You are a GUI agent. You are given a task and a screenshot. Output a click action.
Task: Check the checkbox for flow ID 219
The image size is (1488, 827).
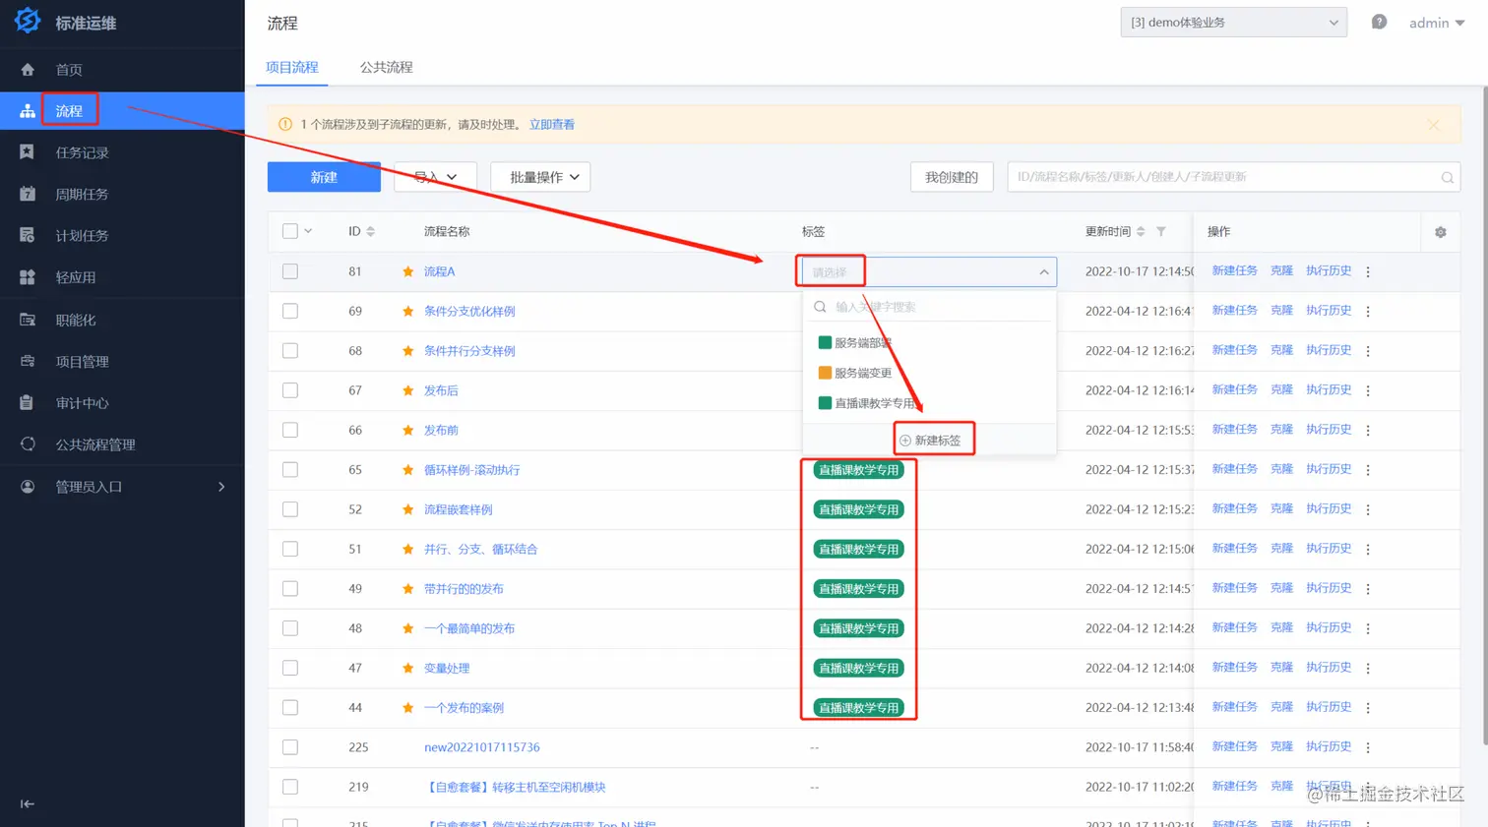pos(290,787)
